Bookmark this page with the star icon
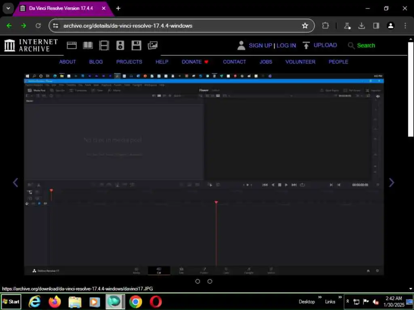This screenshot has width=414, height=310. [x=305, y=25]
